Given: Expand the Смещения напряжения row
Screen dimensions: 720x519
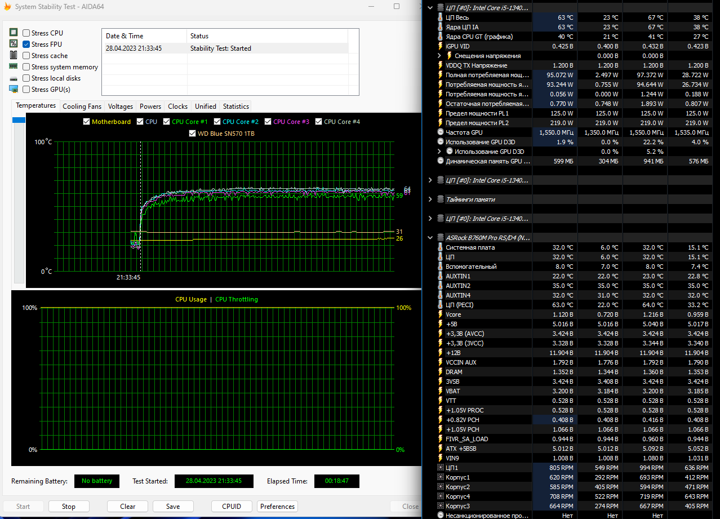Looking at the screenshot, I should [439, 56].
